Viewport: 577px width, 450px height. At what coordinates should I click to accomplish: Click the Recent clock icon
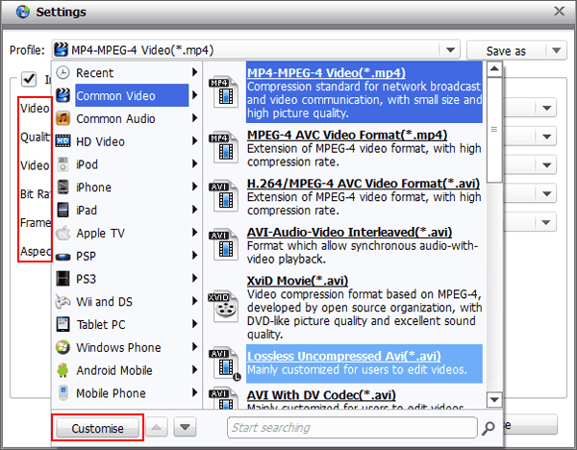(x=63, y=72)
